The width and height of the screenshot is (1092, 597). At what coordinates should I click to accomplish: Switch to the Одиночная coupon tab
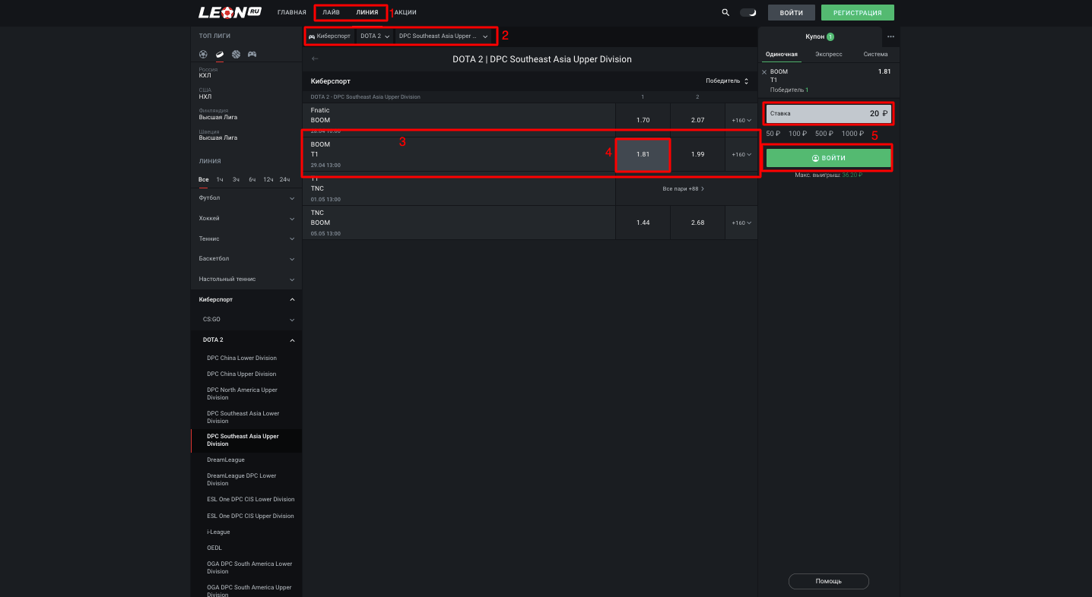(x=782, y=54)
